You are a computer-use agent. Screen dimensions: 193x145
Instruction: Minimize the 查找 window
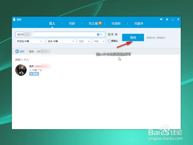173,20
